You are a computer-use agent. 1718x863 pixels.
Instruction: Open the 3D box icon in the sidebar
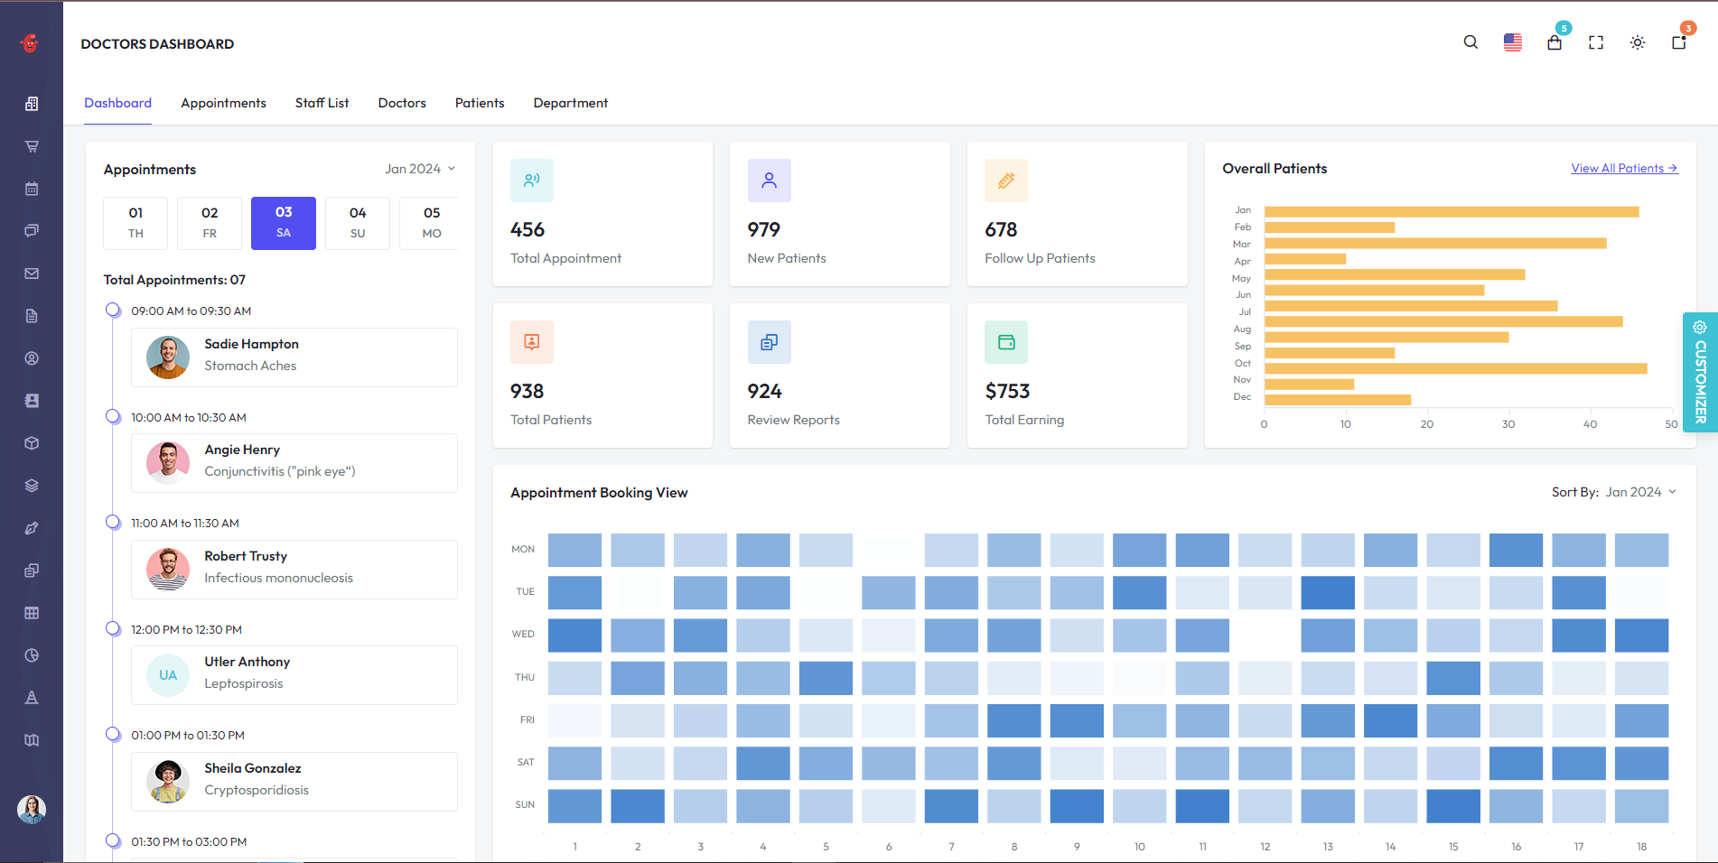click(32, 443)
